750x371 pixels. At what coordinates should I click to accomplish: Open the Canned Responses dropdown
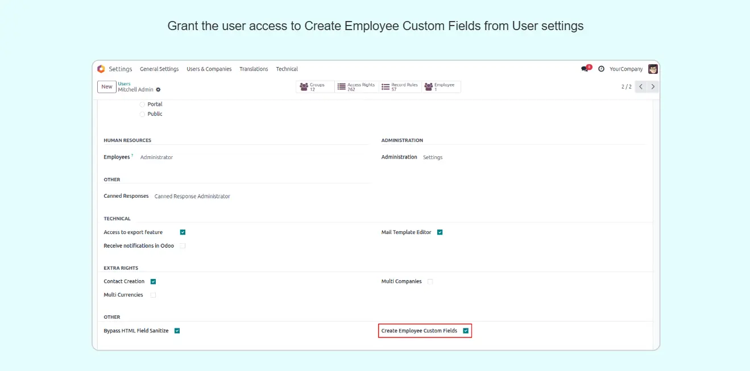point(192,197)
